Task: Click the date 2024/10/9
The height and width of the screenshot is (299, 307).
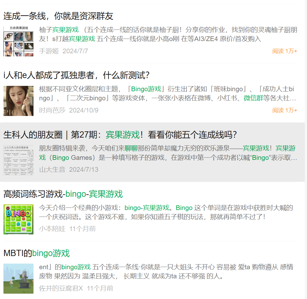Action: point(84,110)
